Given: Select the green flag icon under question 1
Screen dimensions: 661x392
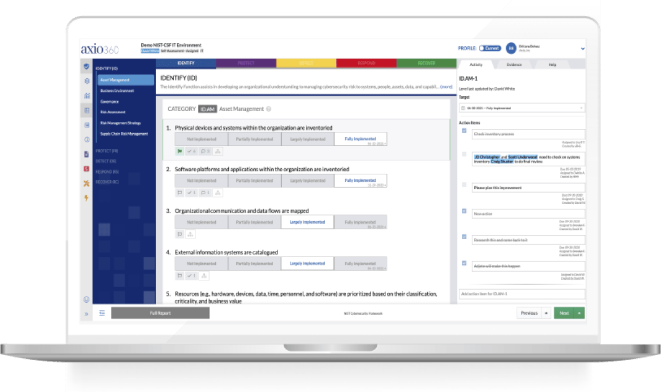Looking at the screenshot, I should [178, 152].
